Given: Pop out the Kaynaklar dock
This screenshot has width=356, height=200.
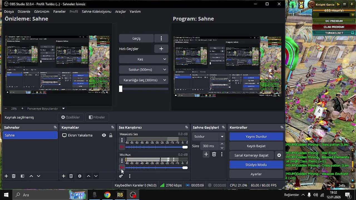Looking at the screenshot, I should coord(112,127).
